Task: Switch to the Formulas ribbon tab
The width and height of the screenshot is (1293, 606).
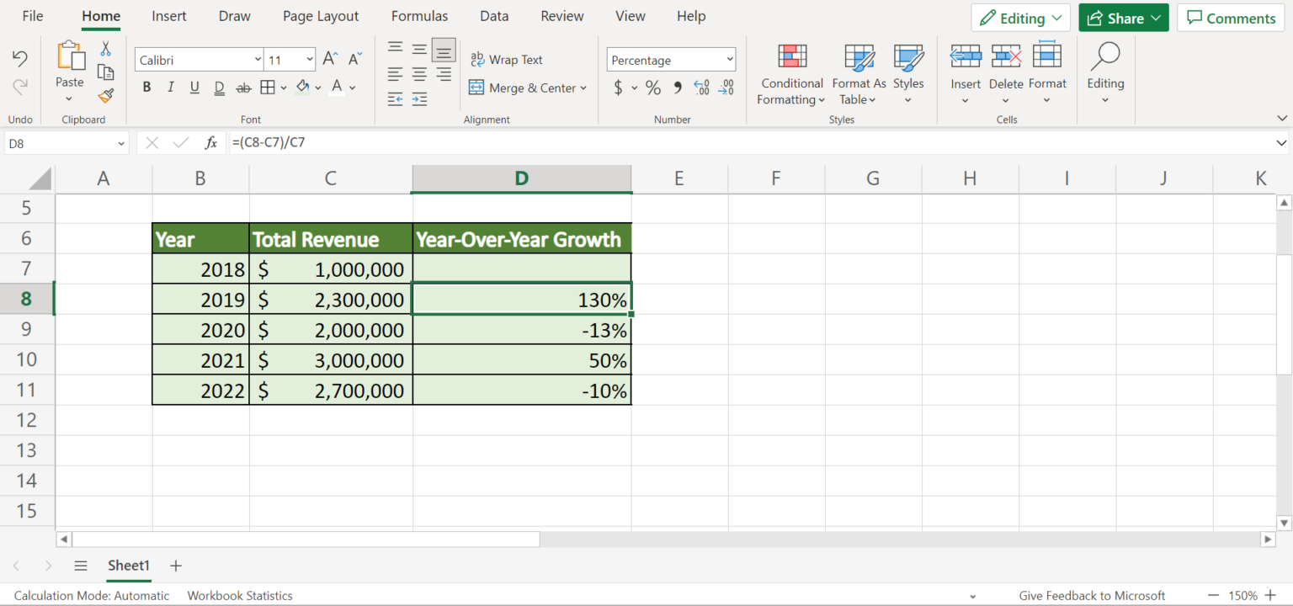Action: [419, 16]
